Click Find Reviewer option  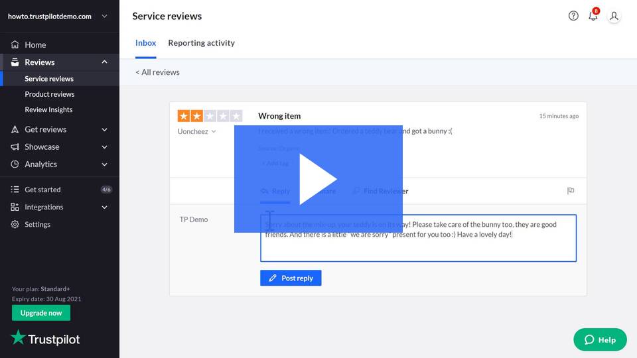coord(380,191)
